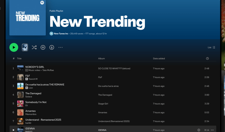Click the preview thumbnail beside the Play button
Screen dimensions: 225x132
point(25,47)
